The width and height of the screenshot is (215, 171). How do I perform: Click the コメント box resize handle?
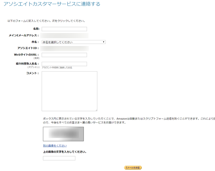pyautogui.click(x=96, y=110)
